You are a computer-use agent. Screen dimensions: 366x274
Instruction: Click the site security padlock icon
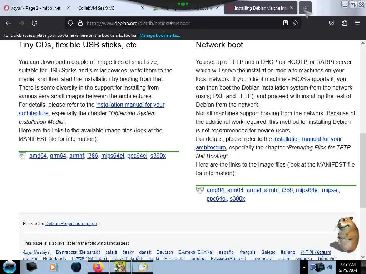point(80,23)
